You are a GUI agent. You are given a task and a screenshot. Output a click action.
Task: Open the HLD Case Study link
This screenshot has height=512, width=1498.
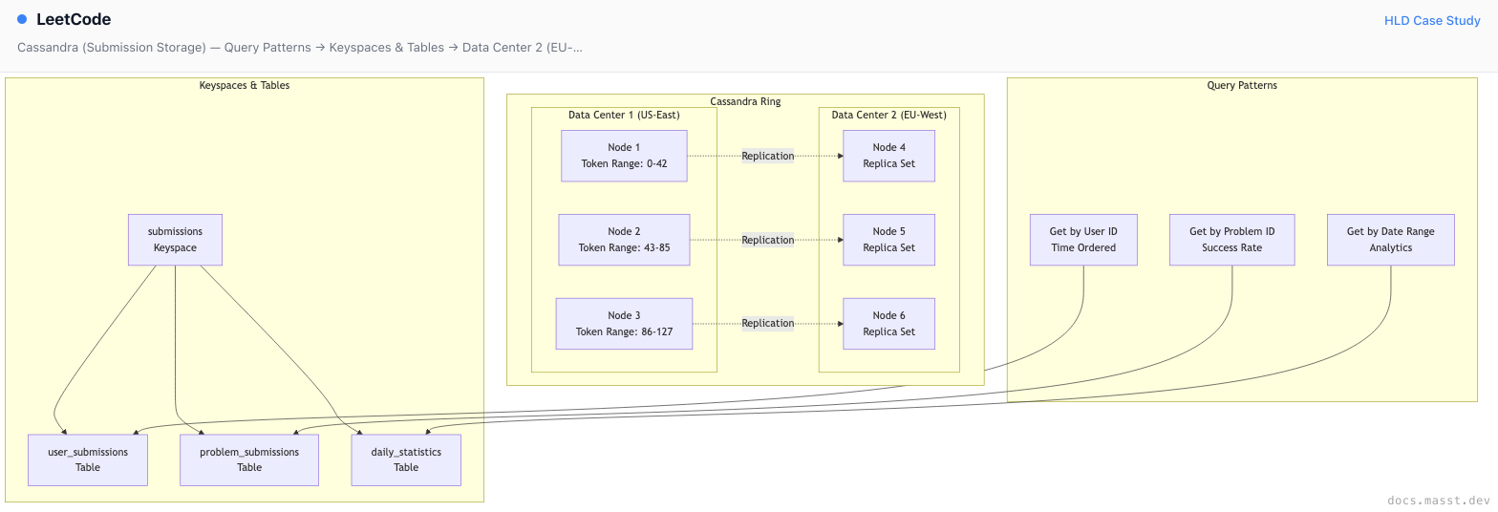tap(1432, 20)
